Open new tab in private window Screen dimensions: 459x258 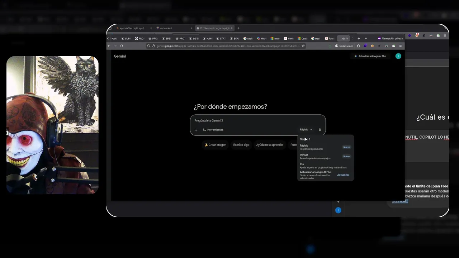click(359, 38)
